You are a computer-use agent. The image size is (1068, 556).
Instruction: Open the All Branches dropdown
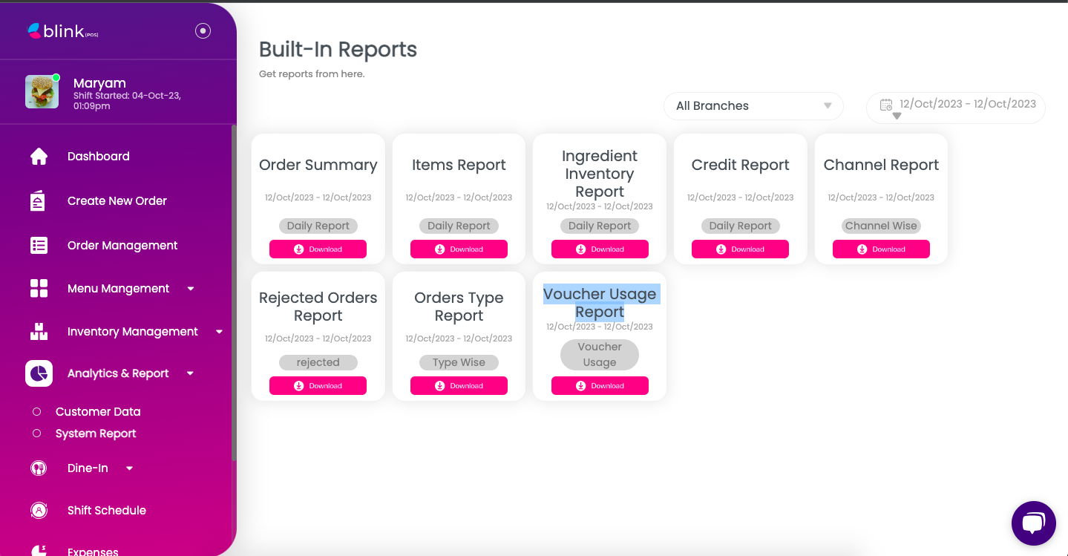753,106
